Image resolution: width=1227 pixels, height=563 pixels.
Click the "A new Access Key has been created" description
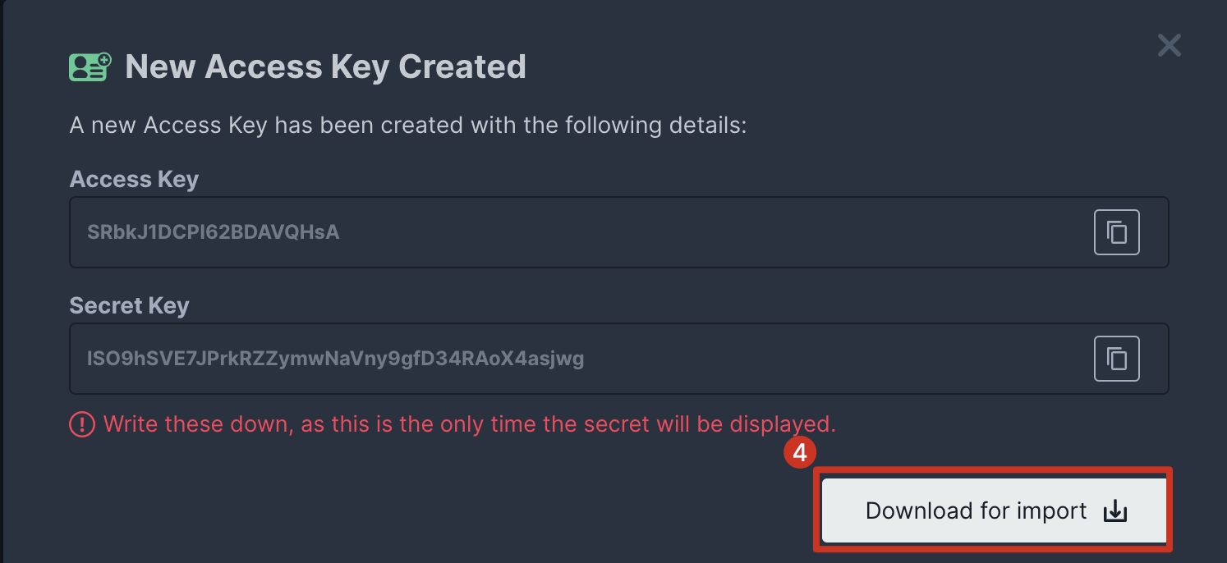[x=408, y=126]
